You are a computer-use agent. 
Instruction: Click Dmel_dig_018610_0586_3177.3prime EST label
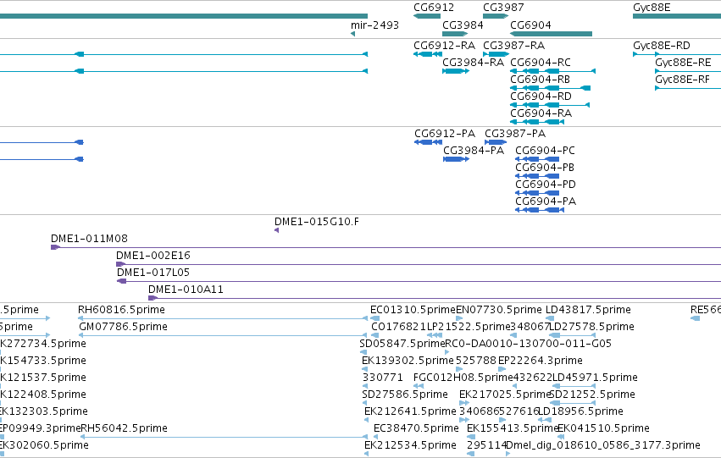click(603, 445)
